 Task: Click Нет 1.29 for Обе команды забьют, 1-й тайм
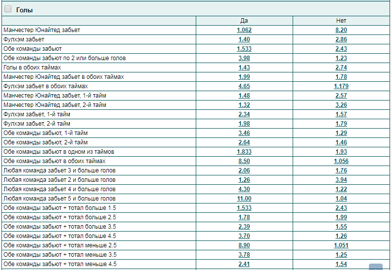[341, 133]
